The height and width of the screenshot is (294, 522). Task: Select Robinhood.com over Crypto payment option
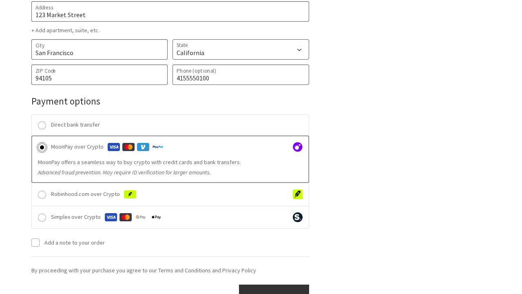(41, 195)
